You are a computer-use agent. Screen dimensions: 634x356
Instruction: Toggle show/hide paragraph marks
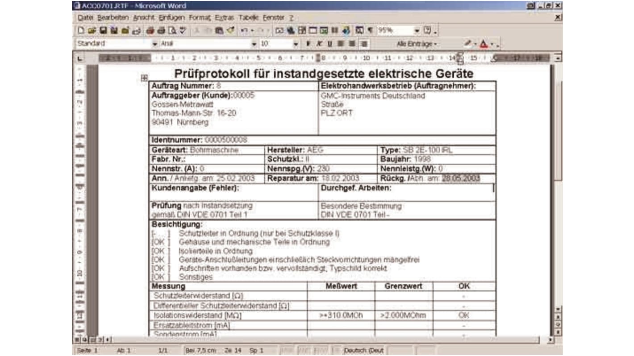click(370, 30)
